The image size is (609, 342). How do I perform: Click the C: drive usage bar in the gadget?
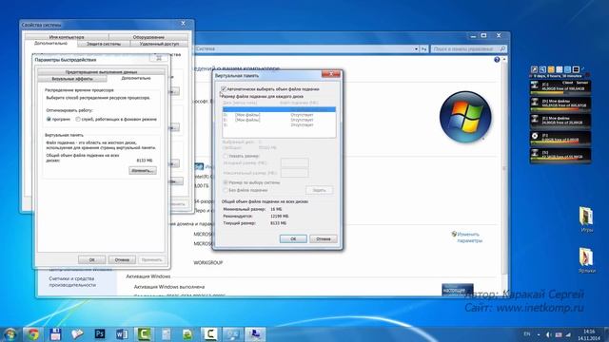(560, 93)
